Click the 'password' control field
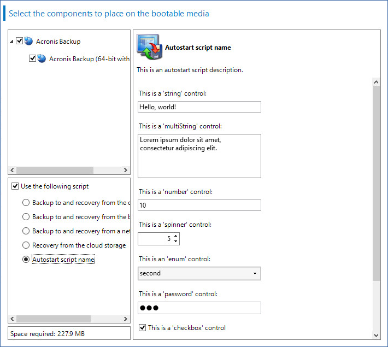This screenshot has height=347, width=388. 199,308
